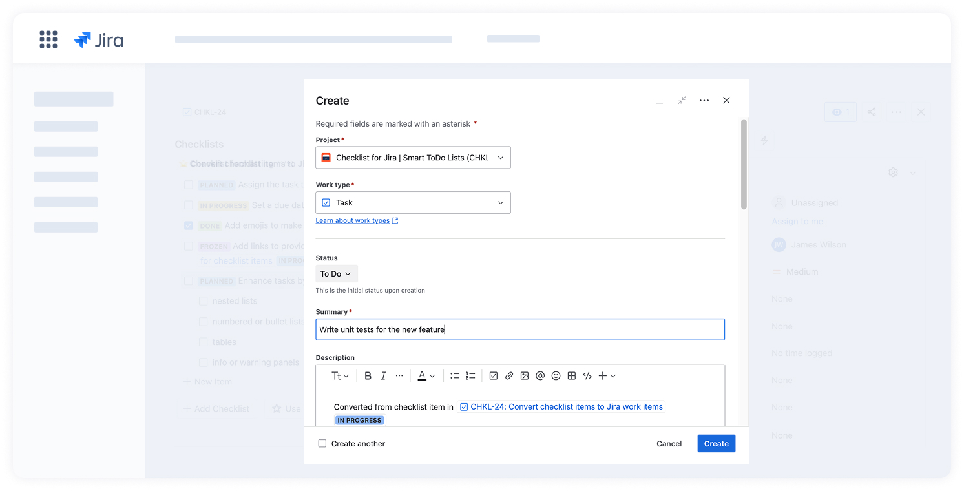Screen dimensions: 964x491
Task: Check the numbered or bullet lists checkbox
Action: click(x=204, y=322)
